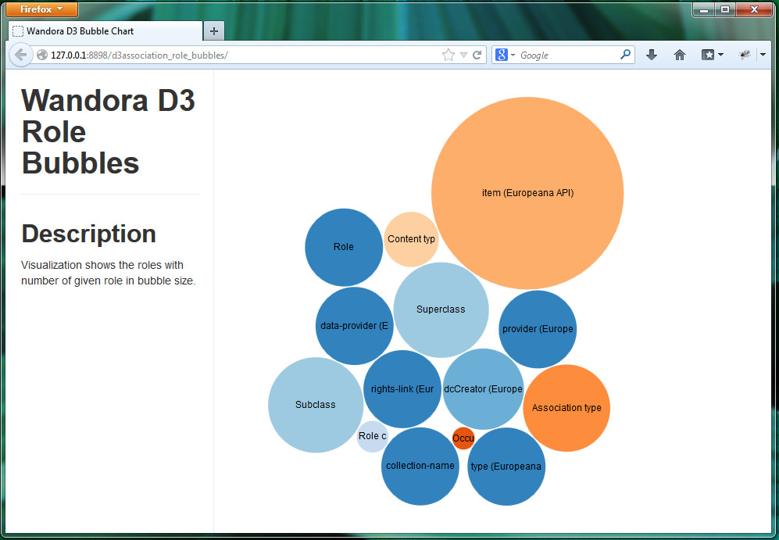Select the orange Association type bubble
The image size is (779, 540).
(x=566, y=408)
